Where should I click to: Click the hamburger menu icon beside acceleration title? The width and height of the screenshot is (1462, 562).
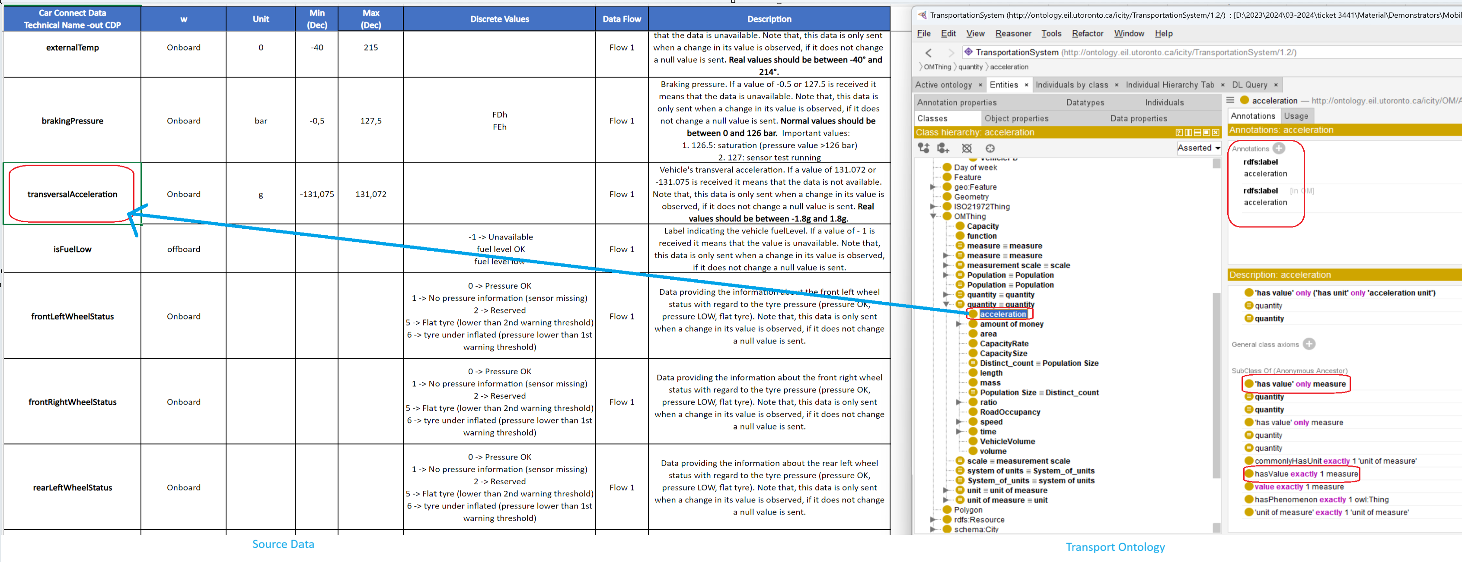pyautogui.click(x=1230, y=100)
